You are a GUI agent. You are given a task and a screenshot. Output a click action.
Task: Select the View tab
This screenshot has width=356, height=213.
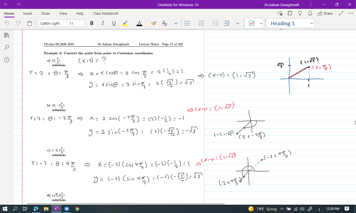(63, 13)
